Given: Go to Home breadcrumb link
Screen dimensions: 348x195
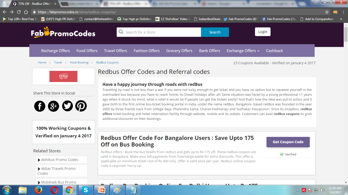Looking at the screenshot, I should (42, 62).
